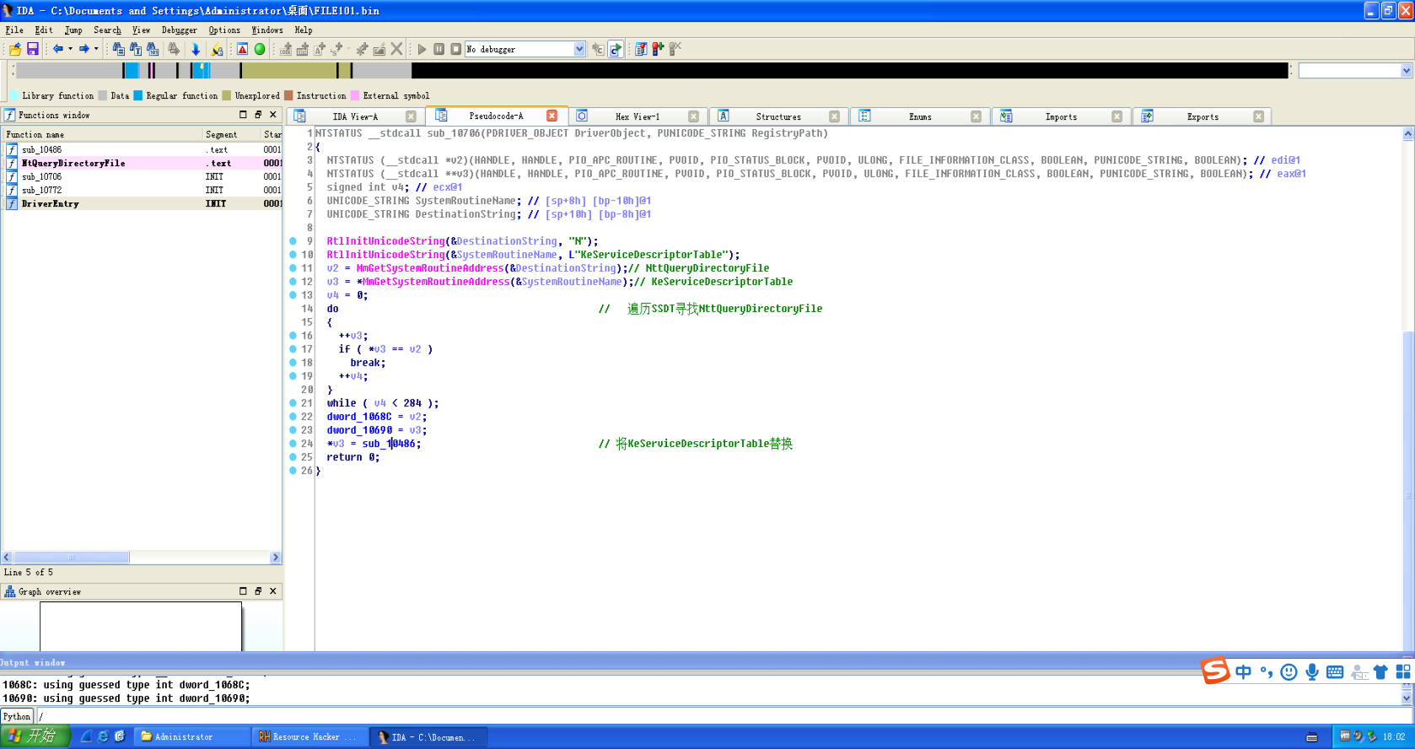Click the External symbol legend color swatch
The width and height of the screenshot is (1415, 749).
355,95
